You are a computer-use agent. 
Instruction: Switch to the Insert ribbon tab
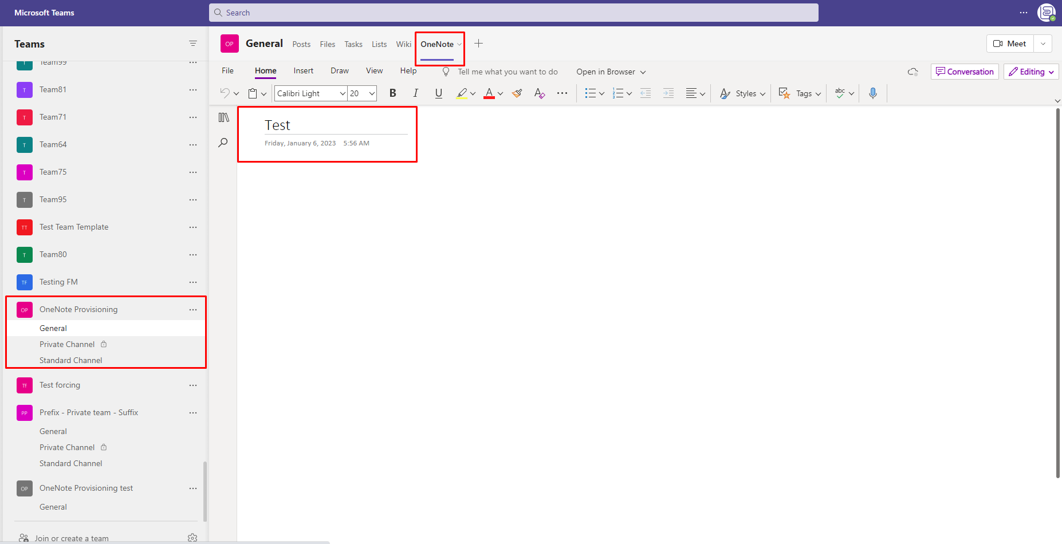tap(303, 71)
